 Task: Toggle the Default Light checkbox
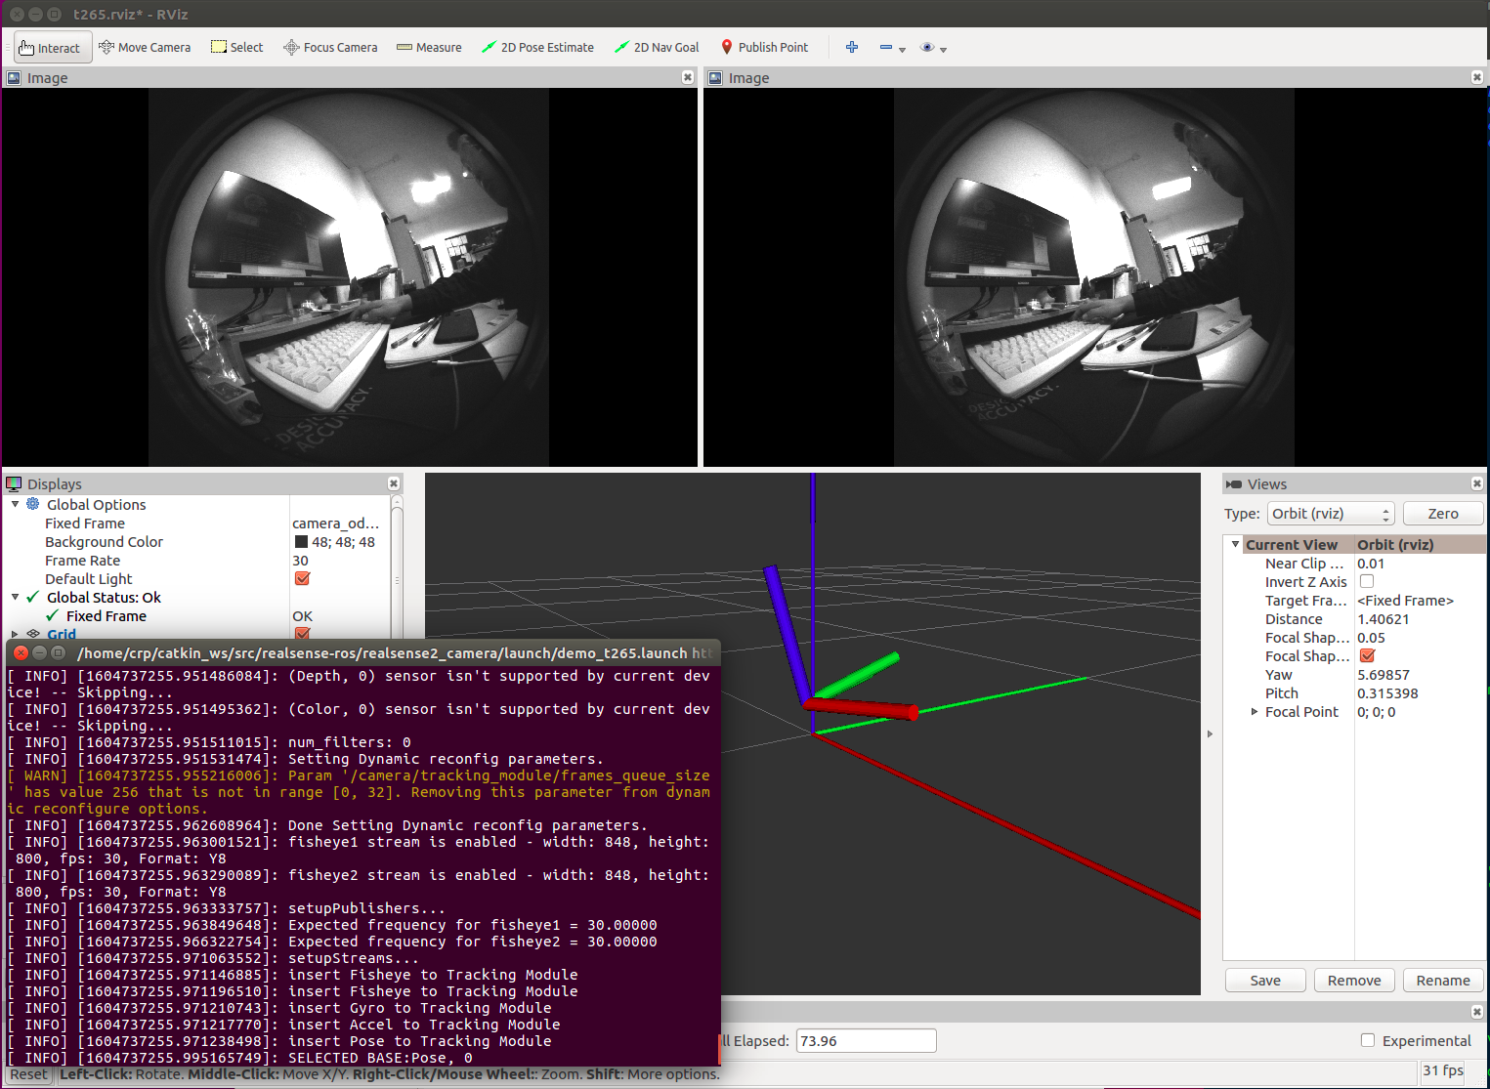point(302,578)
